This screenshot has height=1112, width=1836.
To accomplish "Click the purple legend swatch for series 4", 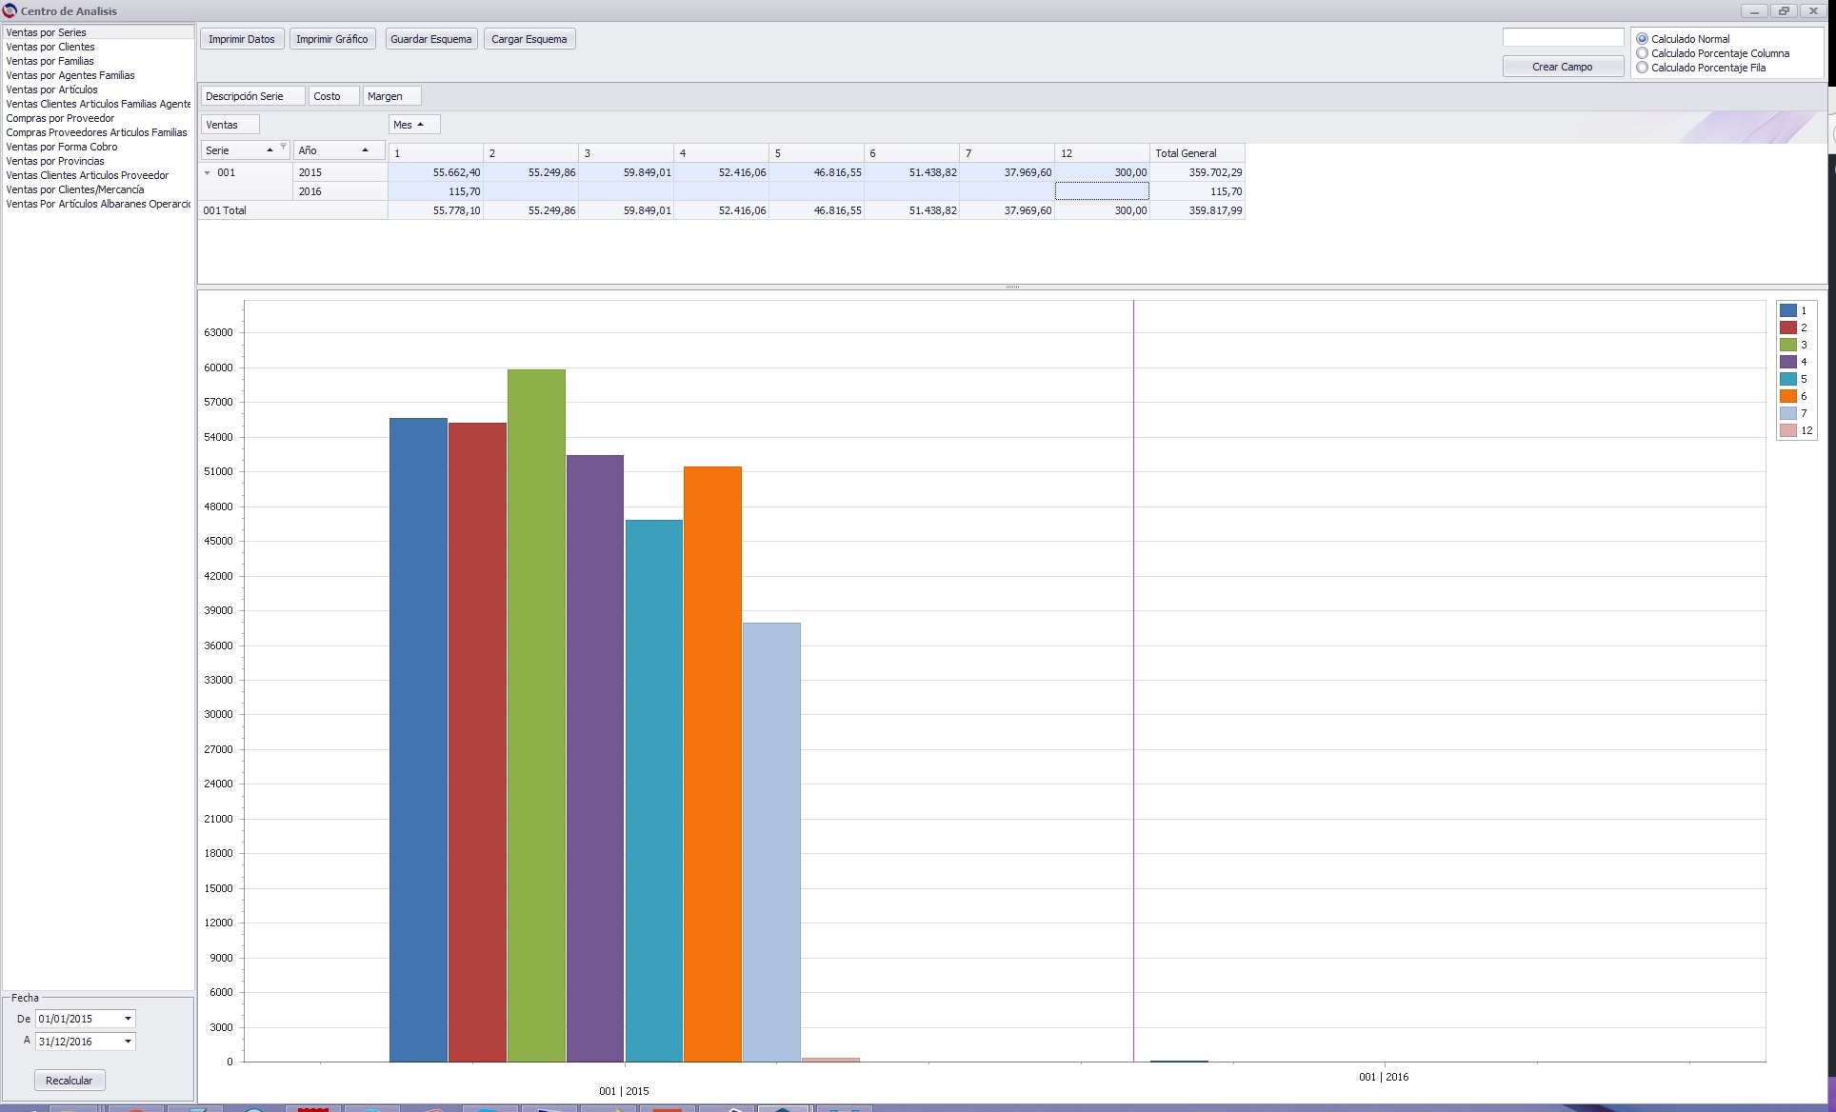I will 1788,362.
